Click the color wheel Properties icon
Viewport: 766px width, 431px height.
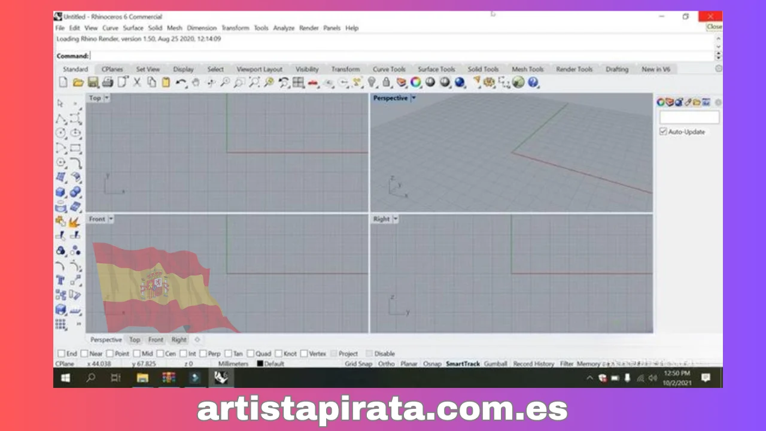[415, 83]
